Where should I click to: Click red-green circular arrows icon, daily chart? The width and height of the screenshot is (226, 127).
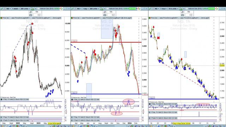139,9
